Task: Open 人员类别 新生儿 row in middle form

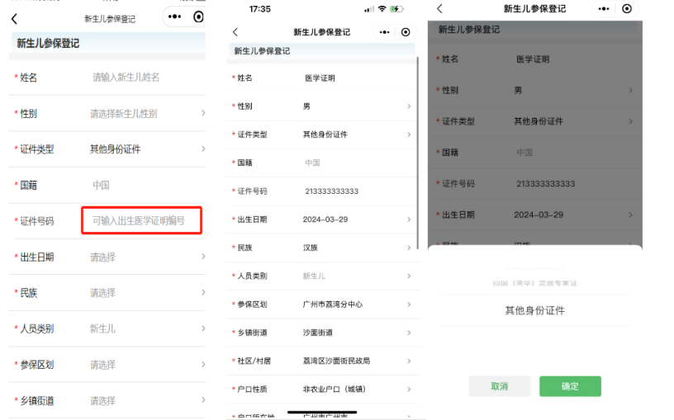Action: click(x=323, y=276)
